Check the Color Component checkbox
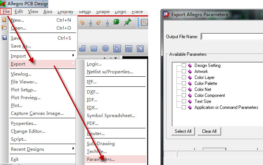The height and width of the screenshot is (165, 263). (184, 95)
